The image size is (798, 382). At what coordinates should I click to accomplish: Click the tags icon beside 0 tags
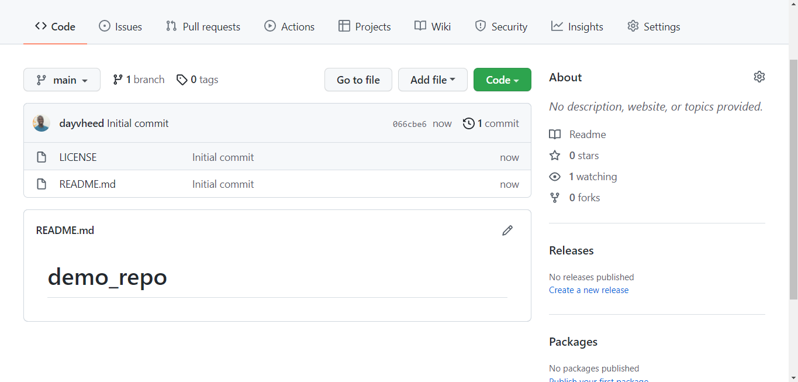click(182, 79)
